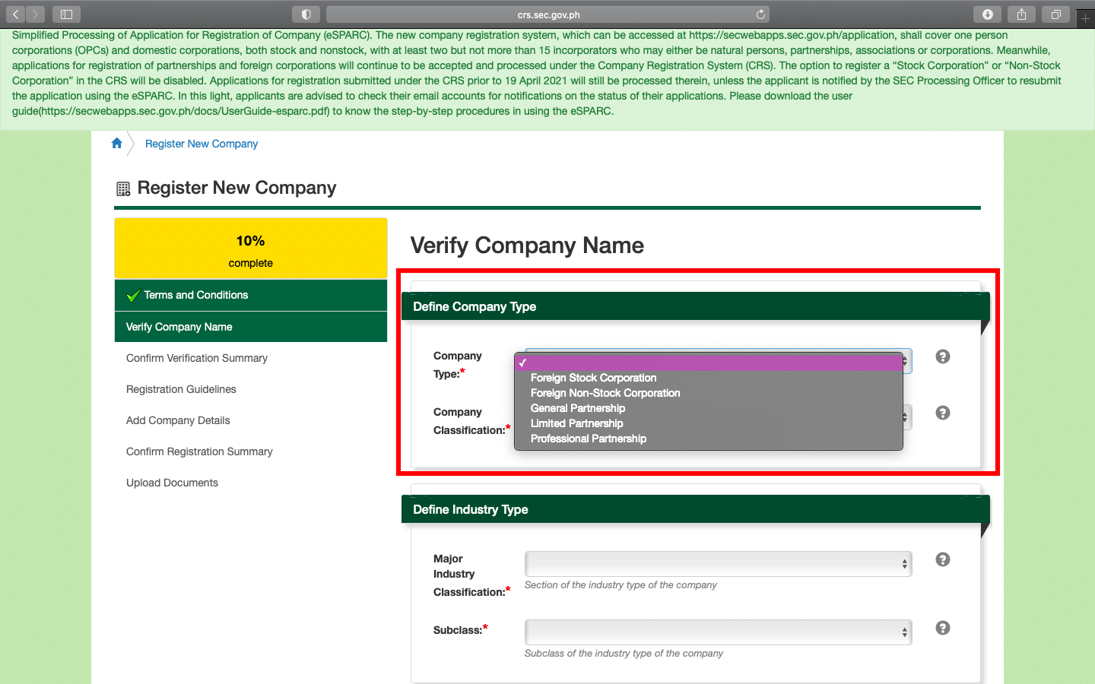Click the Safari address bar
This screenshot has height=684, width=1095.
(547, 14)
